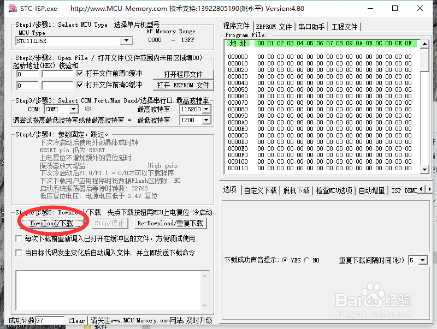
Task: Click the oscillator wait clock value 32768
Action: (x=140, y=188)
